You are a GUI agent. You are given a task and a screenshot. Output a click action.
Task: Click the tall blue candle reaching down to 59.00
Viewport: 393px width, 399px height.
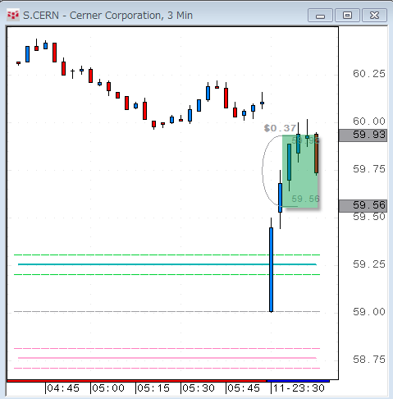[x=271, y=269]
